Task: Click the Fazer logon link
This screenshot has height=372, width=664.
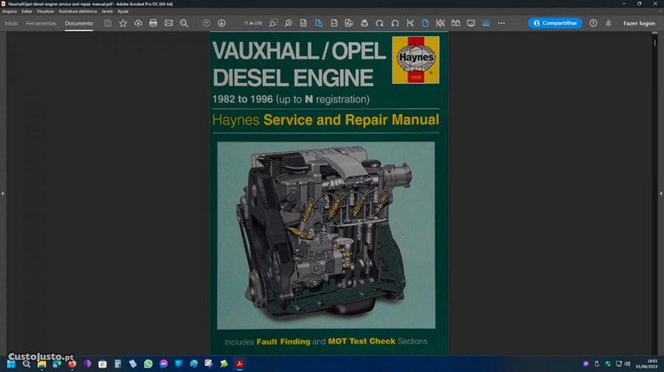Action: [638, 23]
